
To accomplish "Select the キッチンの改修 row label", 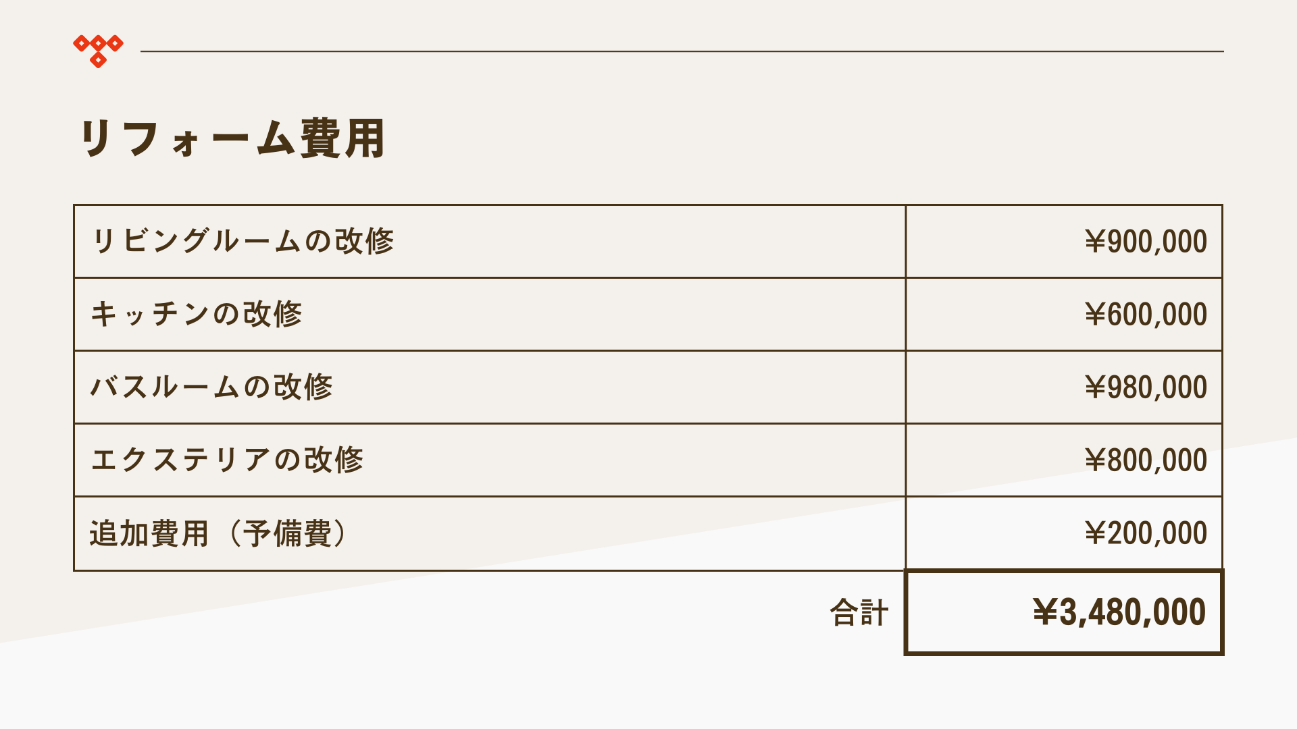I will pyautogui.click(x=197, y=314).
